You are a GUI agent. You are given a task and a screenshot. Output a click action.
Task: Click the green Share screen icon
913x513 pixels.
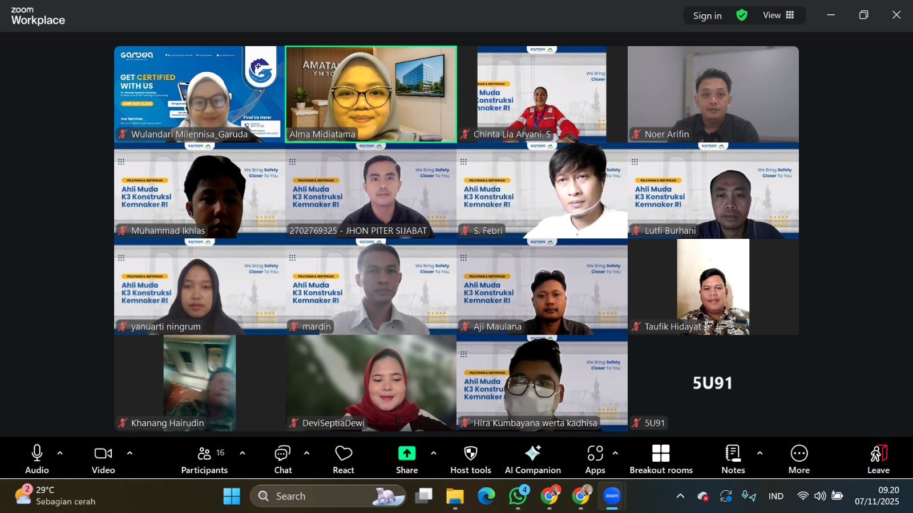pyautogui.click(x=406, y=454)
